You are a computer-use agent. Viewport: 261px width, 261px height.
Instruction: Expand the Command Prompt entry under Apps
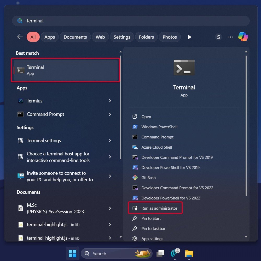click(110, 114)
